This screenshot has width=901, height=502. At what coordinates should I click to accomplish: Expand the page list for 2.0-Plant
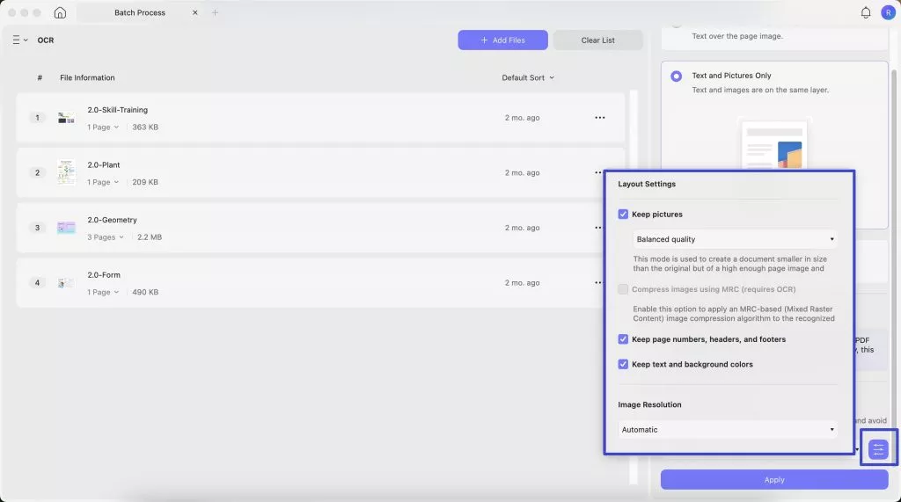pos(103,182)
